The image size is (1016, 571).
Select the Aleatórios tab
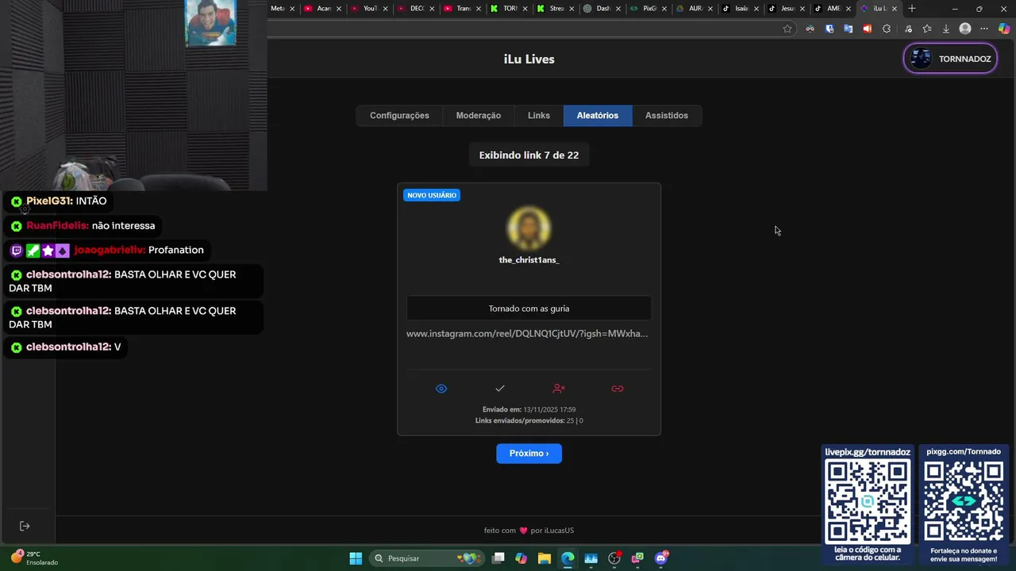point(598,116)
